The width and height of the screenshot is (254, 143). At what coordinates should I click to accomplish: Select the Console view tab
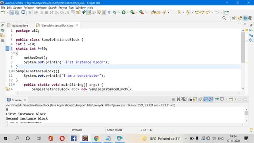(x=17, y=100)
